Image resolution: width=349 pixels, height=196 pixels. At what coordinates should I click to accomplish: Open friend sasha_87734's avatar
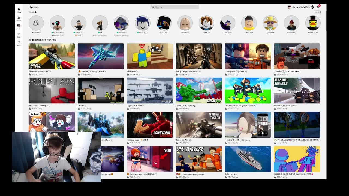[143, 23]
